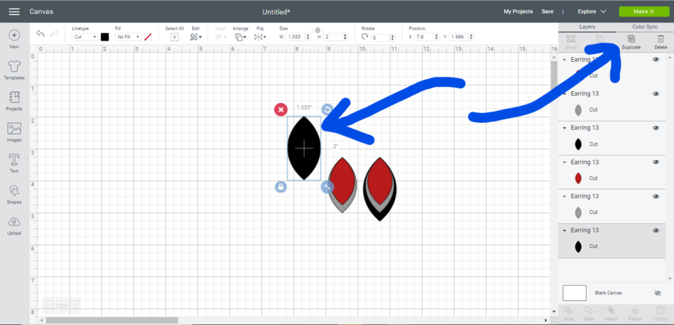Viewport: 674px width, 325px height.
Task: Click the Redo arrow
Action: [x=55, y=33]
